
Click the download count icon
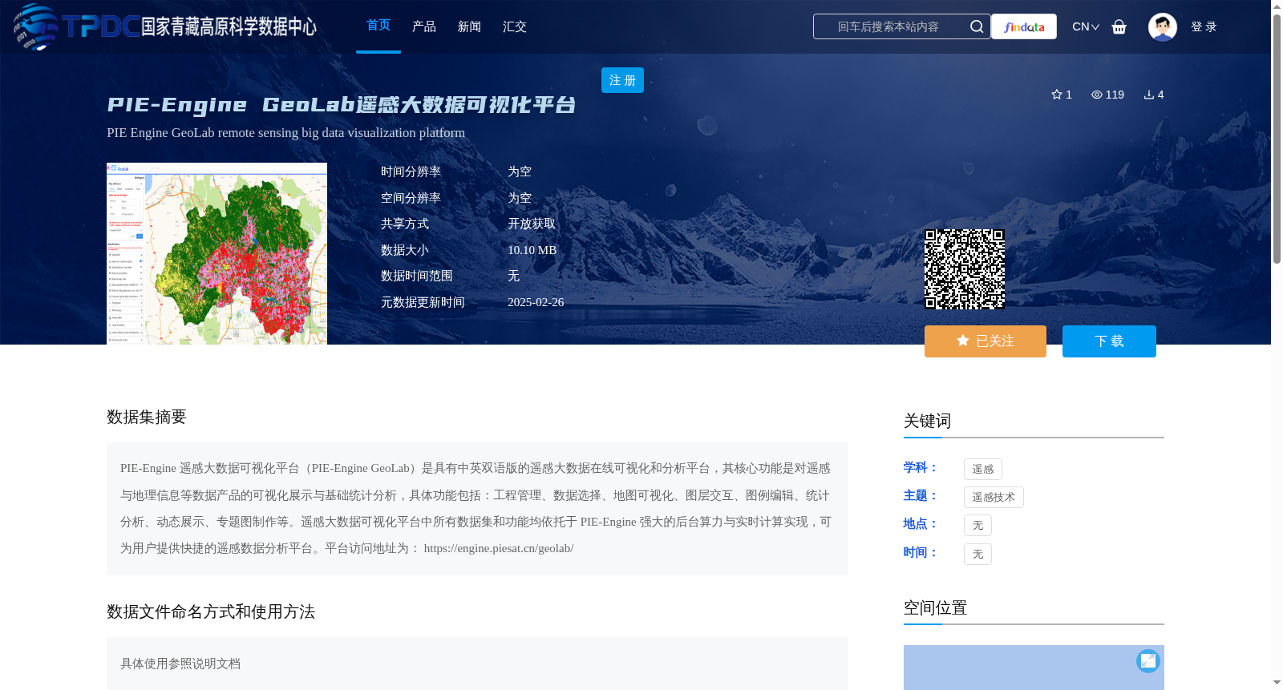pos(1149,95)
